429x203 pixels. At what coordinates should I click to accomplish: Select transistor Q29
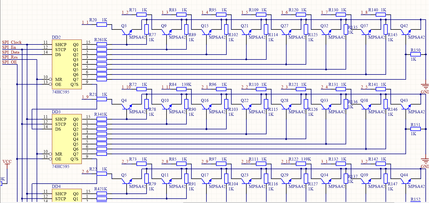(287, 181)
